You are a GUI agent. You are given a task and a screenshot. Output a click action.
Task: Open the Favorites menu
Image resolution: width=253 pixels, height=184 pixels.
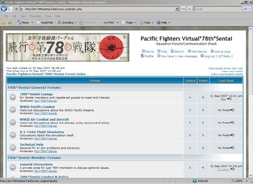[35, 16]
